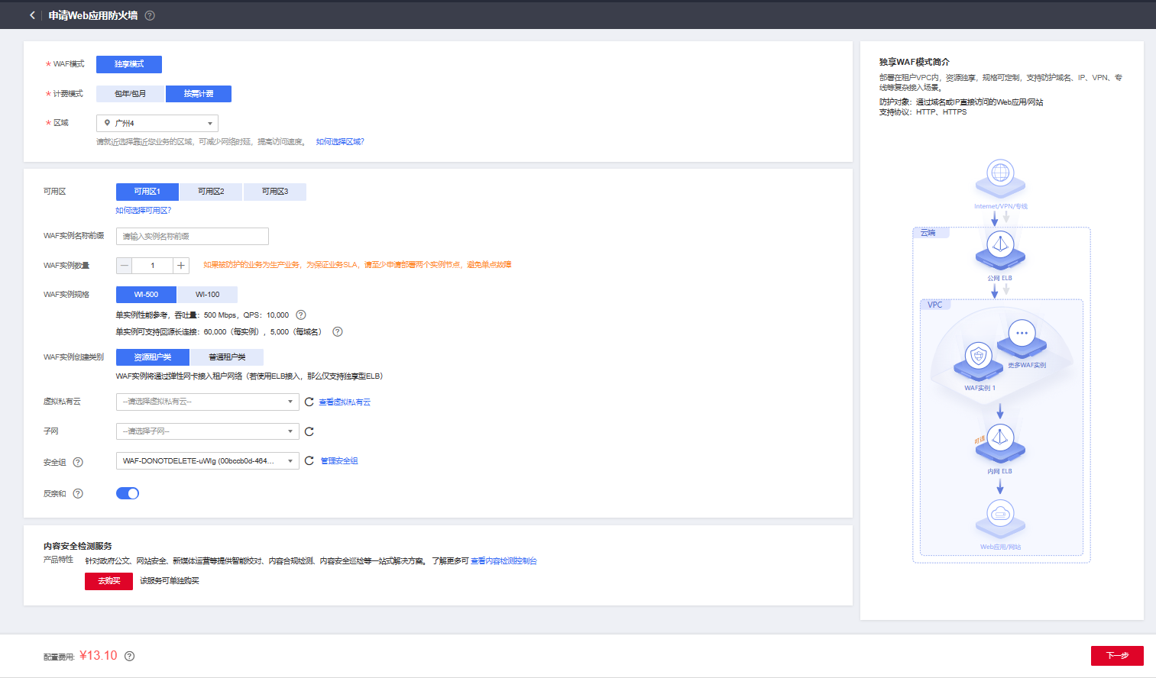The width and height of the screenshot is (1156, 678).
Task: Click the WAF实例名称前缀 input field
Action: (x=192, y=237)
